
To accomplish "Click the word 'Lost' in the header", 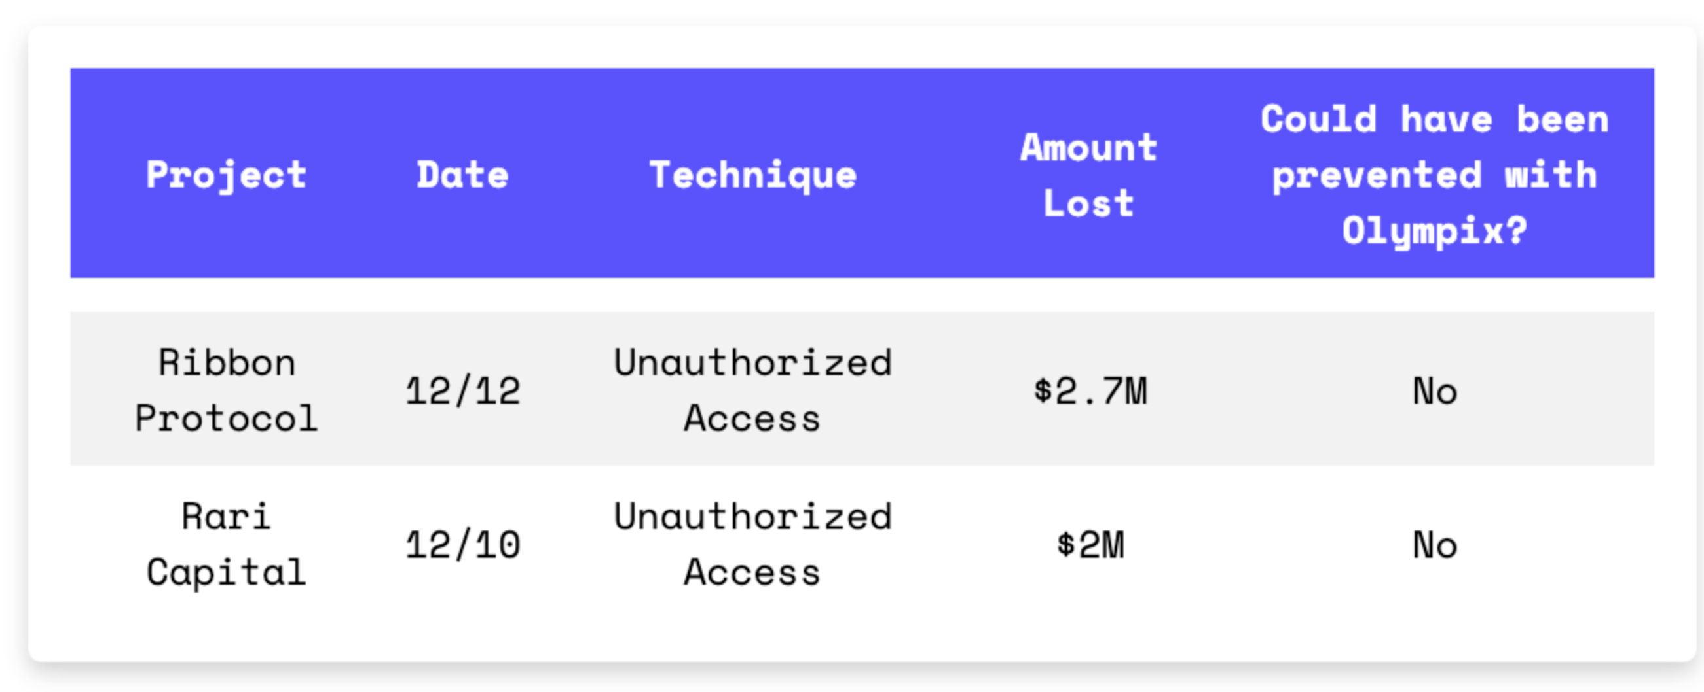I will (1089, 203).
